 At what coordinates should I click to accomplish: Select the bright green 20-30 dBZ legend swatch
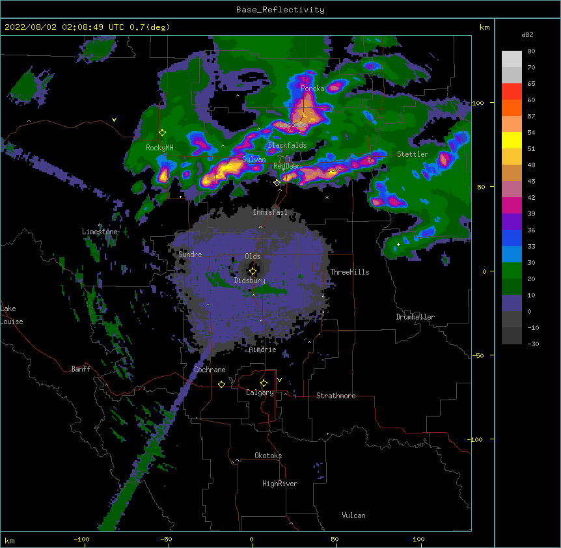[x=512, y=271]
